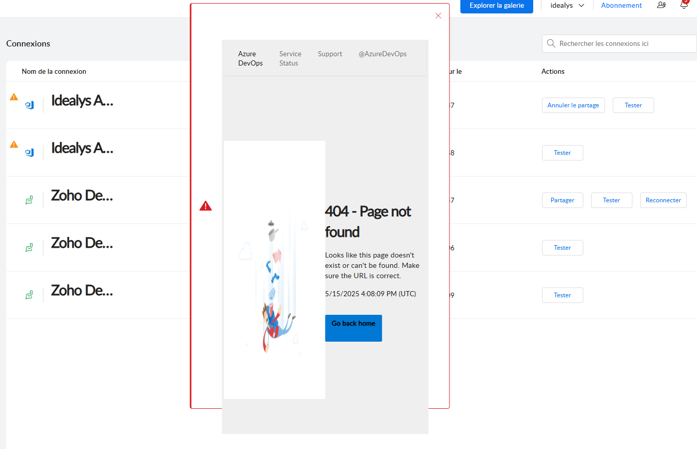Image resolution: width=697 pixels, height=449 pixels.
Task: Click the search magnifier icon
Action: 551,43
